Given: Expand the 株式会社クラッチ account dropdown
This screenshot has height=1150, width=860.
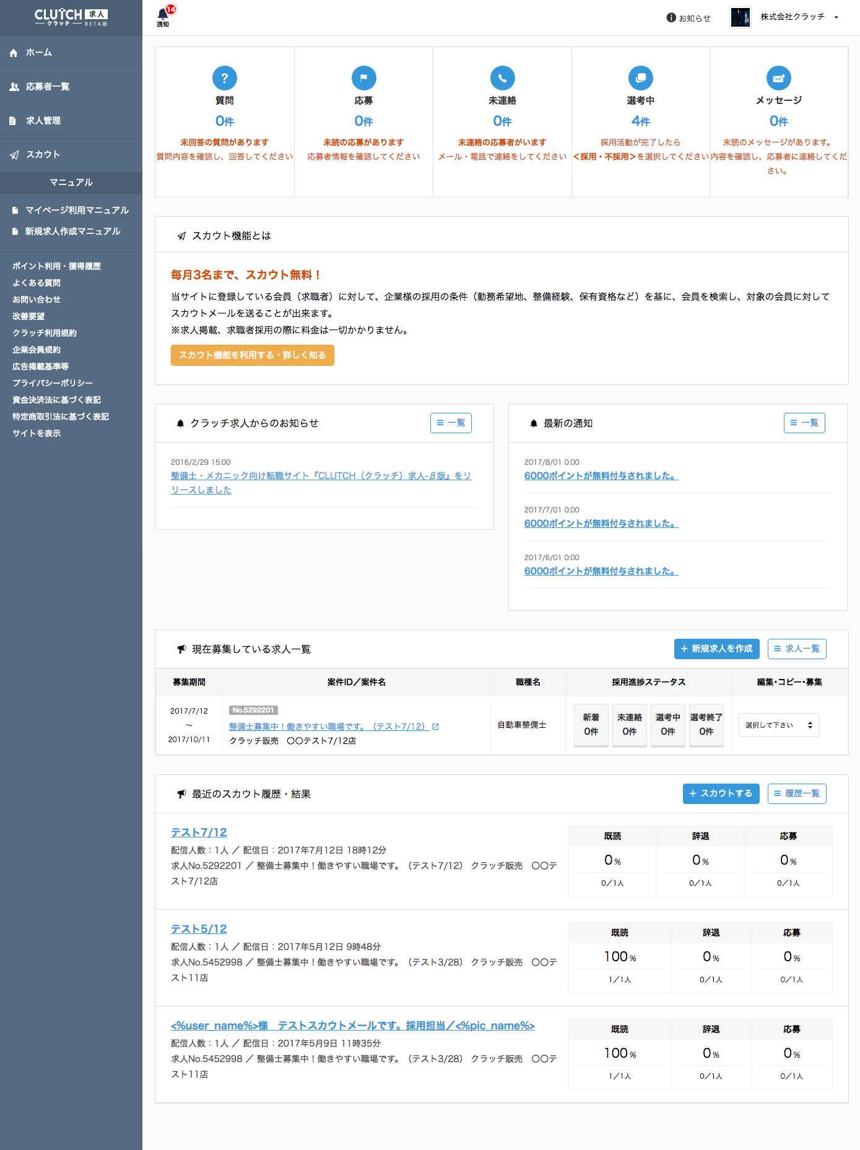Looking at the screenshot, I should (836, 17).
